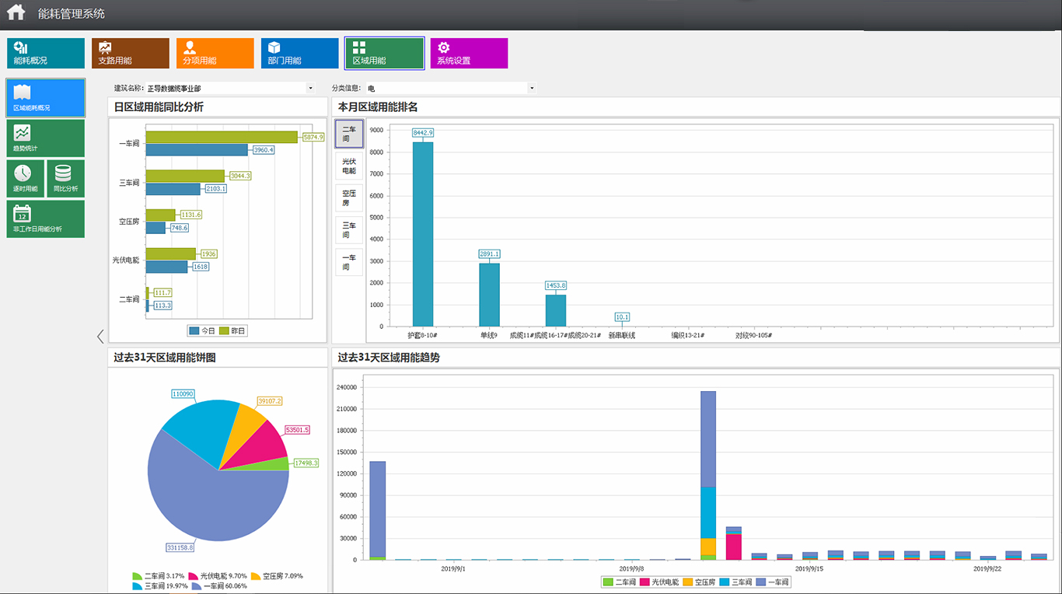Click the value label 3044.3
1062x594 pixels.
click(x=239, y=176)
